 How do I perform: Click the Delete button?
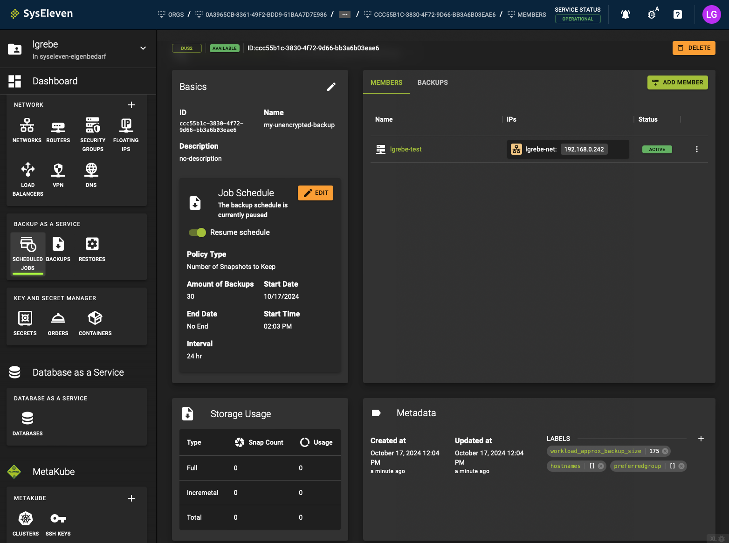coord(694,48)
